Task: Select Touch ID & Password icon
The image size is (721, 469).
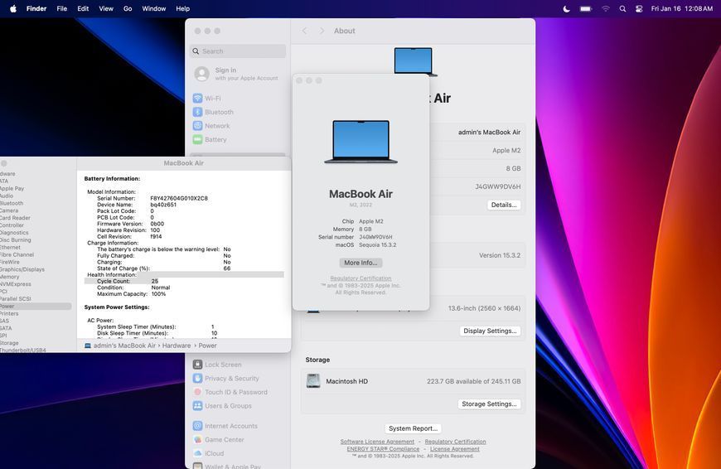Action: tap(198, 392)
